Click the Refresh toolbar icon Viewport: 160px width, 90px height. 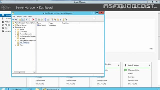point(39,19)
